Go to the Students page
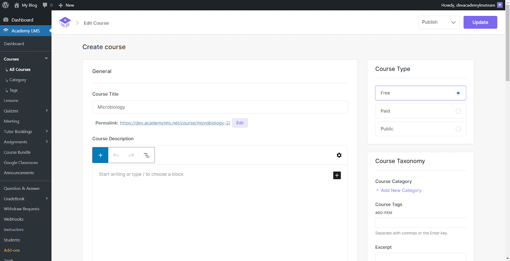510x261 pixels. pyautogui.click(x=12, y=240)
